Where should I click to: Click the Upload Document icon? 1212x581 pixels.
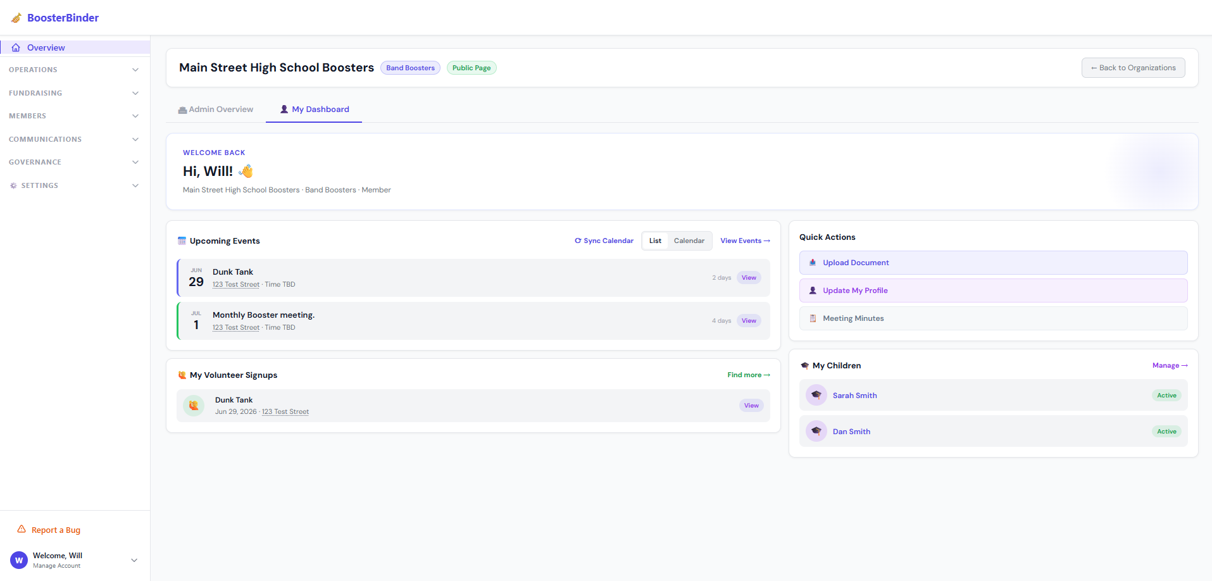813,263
